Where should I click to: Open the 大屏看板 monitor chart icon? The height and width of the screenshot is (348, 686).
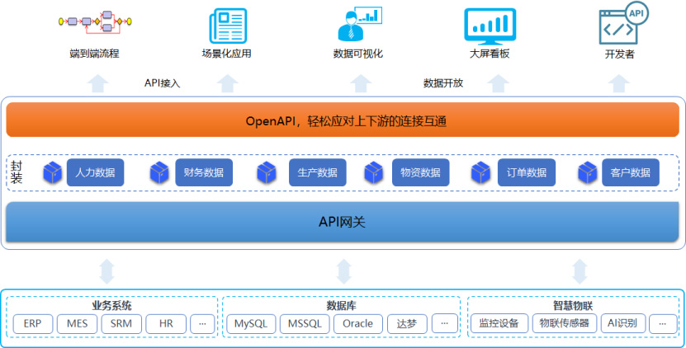click(x=490, y=26)
